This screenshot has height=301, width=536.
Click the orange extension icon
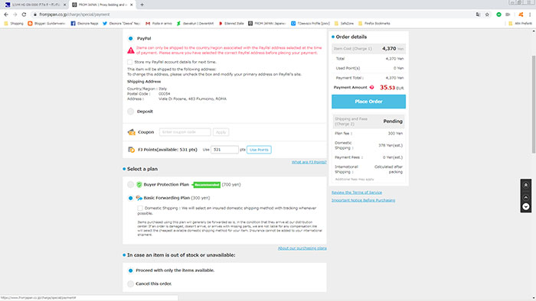521,15
